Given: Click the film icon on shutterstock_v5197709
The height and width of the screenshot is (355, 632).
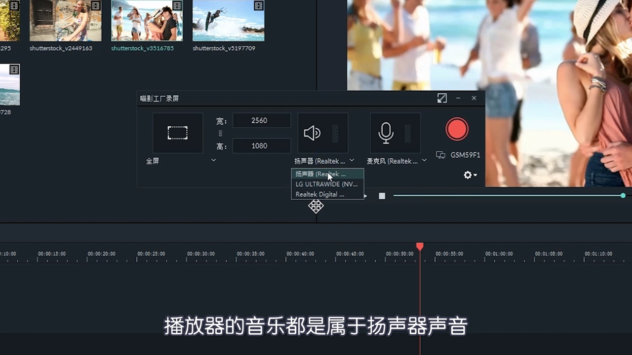Looking at the screenshot, I should pyautogui.click(x=258, y=6).
